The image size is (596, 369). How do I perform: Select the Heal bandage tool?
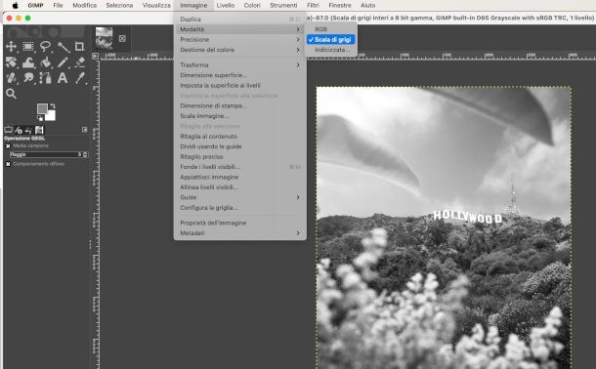11,78
